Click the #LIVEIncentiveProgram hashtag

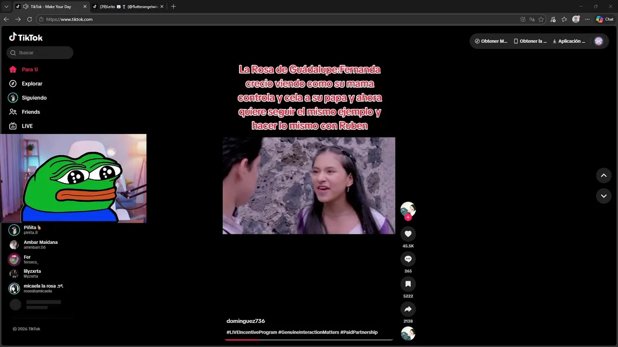[x=252, y=332]
